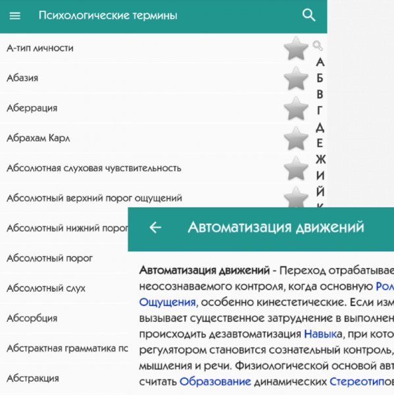Open the term Абстракция
Viewport: 394px width, 395px height.
click(x=33, y=379)
